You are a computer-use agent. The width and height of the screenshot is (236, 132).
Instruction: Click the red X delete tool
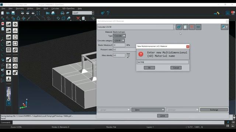coord(78,18)
